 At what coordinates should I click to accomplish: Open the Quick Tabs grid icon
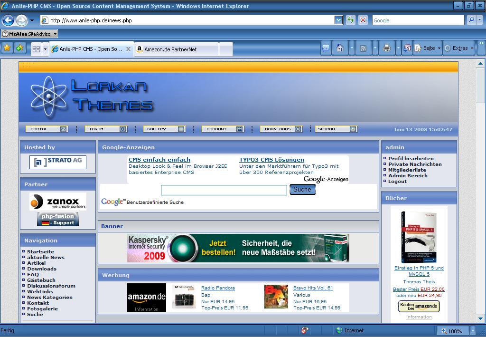pos(36,48)
